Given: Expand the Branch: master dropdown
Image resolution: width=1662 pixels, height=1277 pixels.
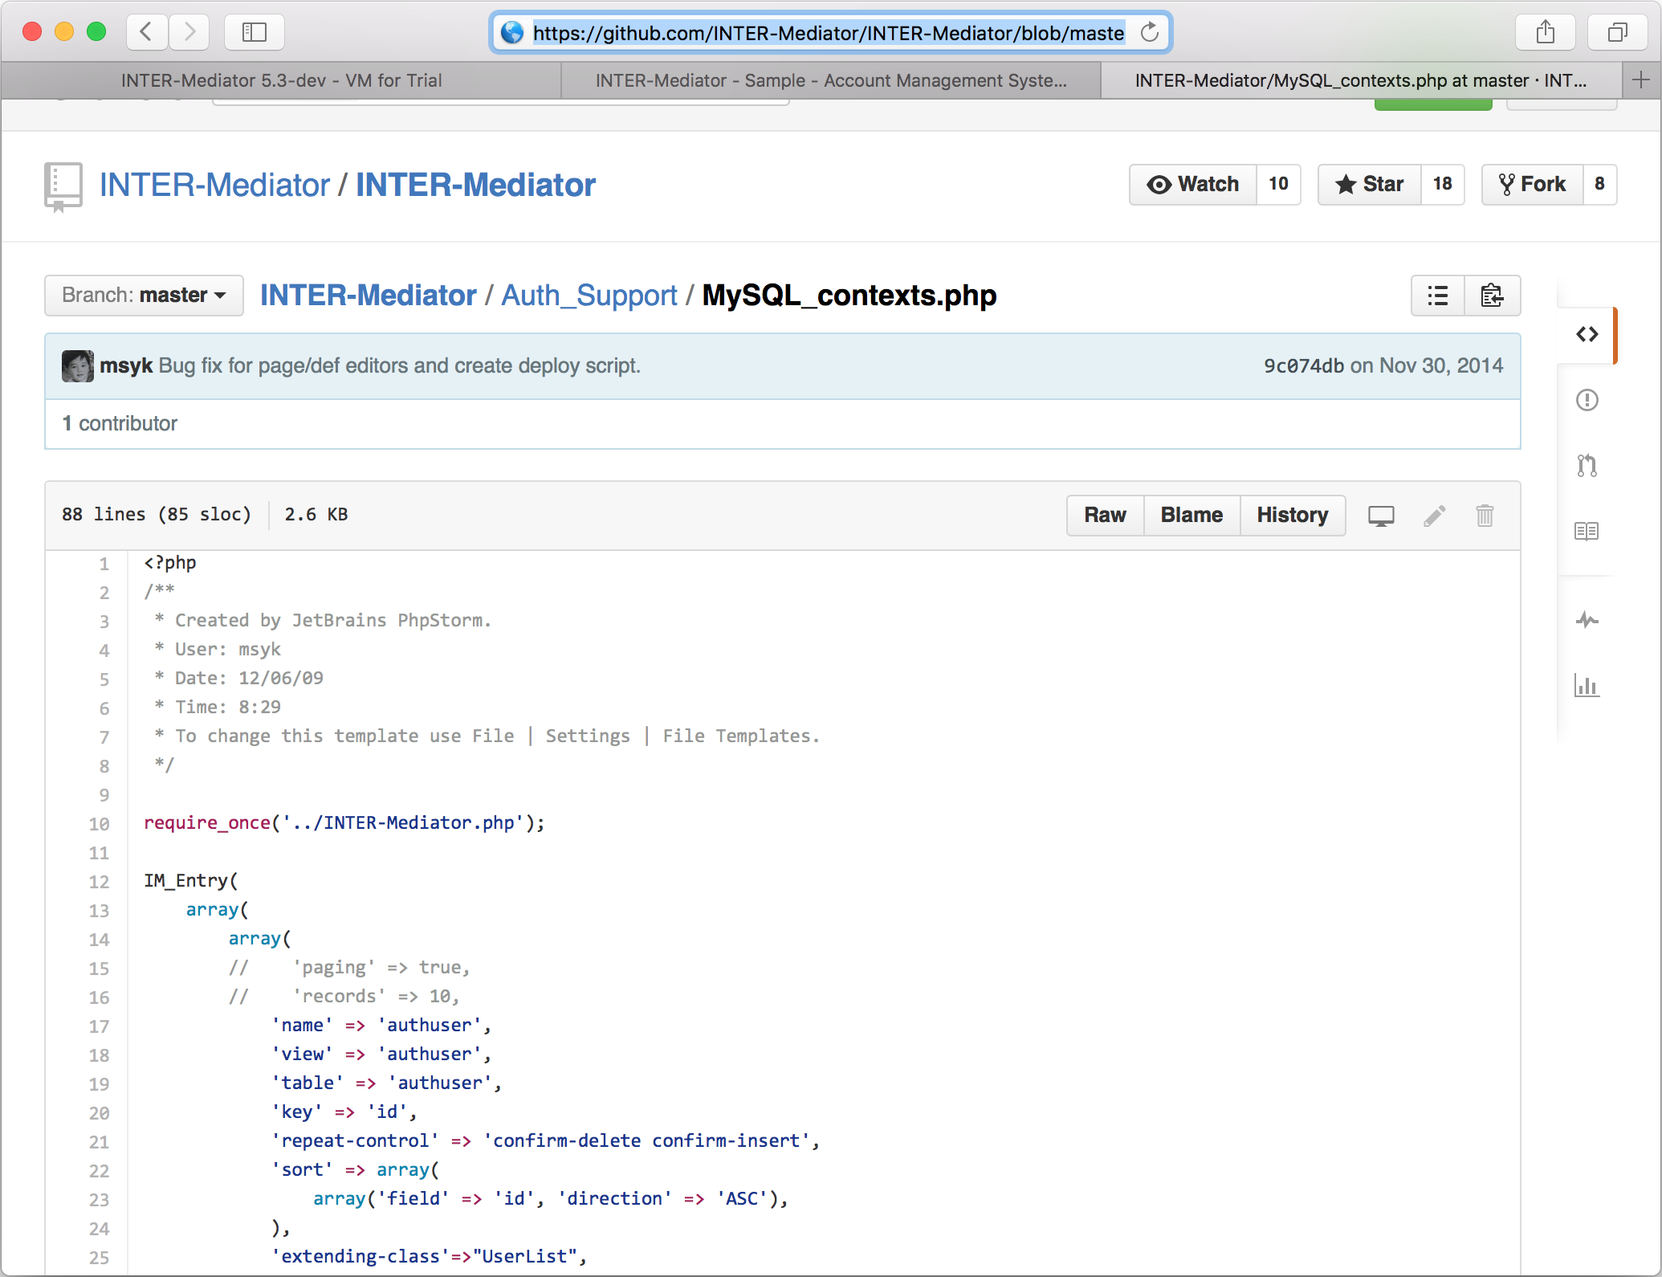Looking at the screenshot, I should [x=144, y=296].
